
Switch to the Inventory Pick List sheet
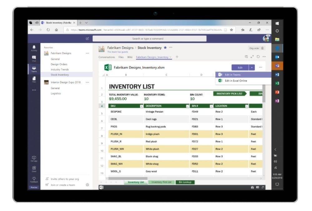161,182
